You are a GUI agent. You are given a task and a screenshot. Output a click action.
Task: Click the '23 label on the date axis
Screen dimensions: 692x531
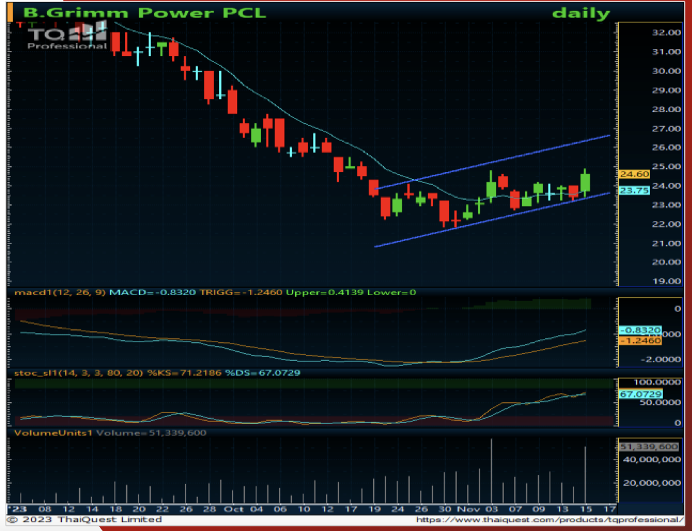click(x=17, y=509)
